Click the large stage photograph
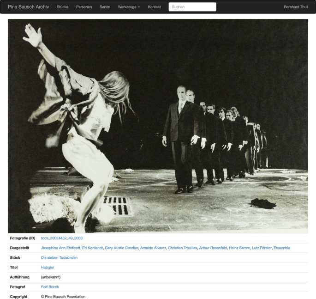Viewport: 316px width, 299px height. point(158,126)
